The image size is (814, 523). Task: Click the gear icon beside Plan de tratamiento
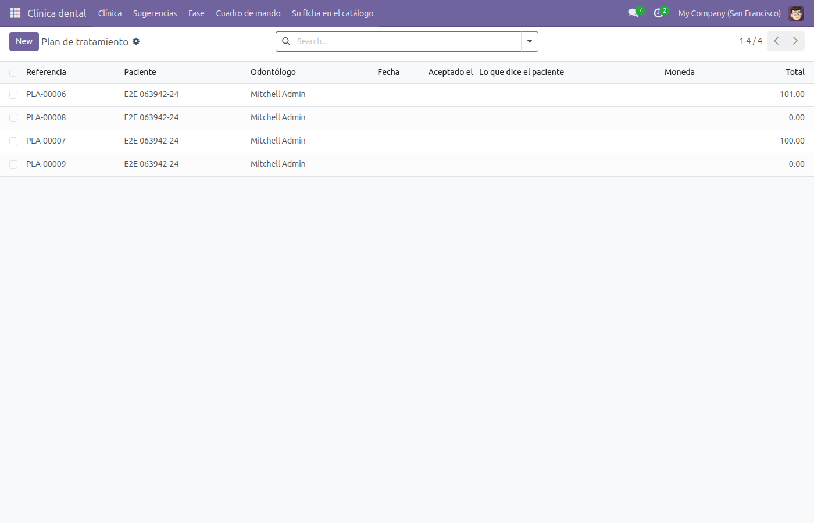click(x=136, y=41)
